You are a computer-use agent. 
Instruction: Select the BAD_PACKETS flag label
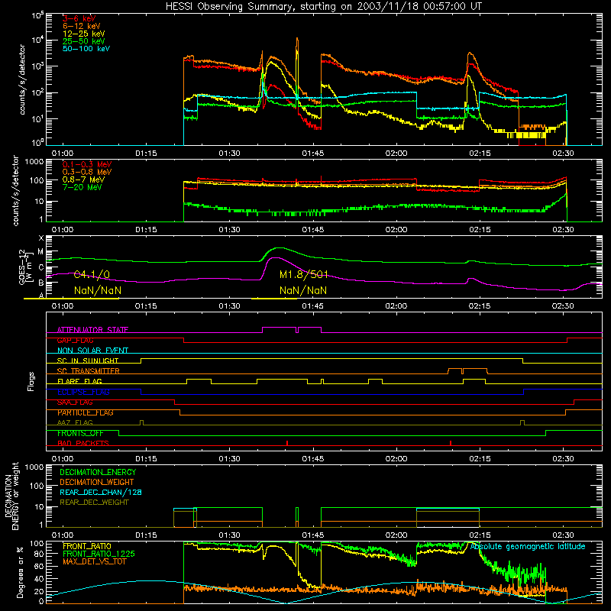pos(83,443)
